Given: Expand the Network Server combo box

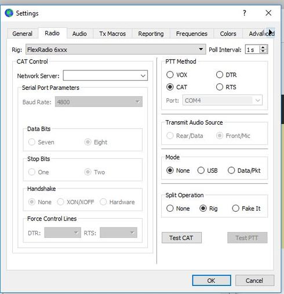Looking at the screenshot, I should (x=143, y=75).
